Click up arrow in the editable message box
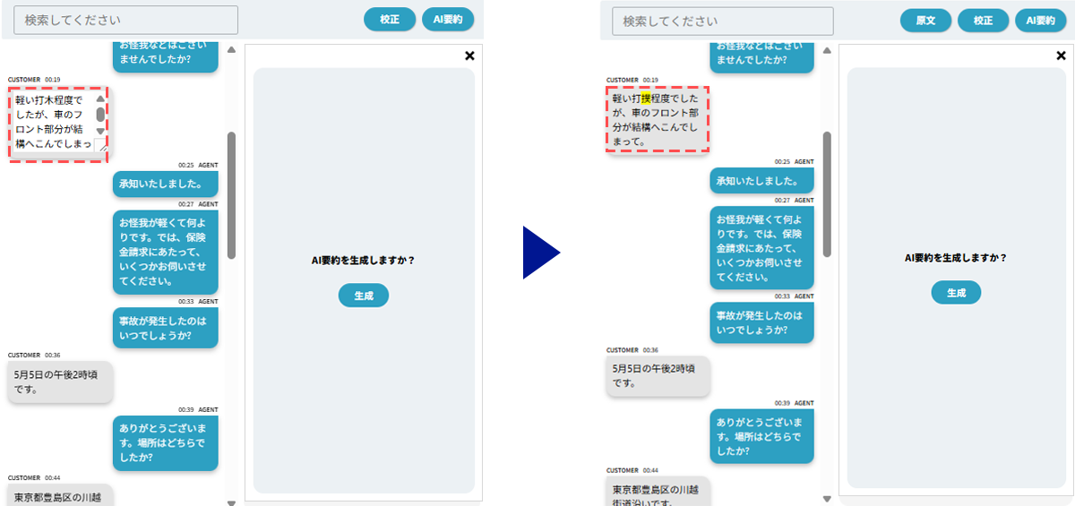Image resolution: width=1075 pixels, height=506 pixels. pyautogui.click(x=100, y=99)
